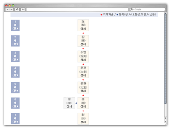Screen dimensions: 175x134
Task: Open 상세 link in generation 7 box
Action: 83,122
